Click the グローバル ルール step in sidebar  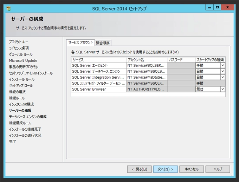click(x=21, y=54)
